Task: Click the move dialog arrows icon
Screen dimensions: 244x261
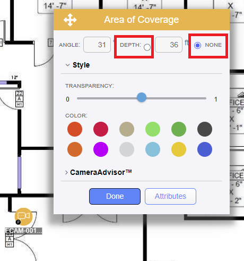Action: tap(70, 20)
